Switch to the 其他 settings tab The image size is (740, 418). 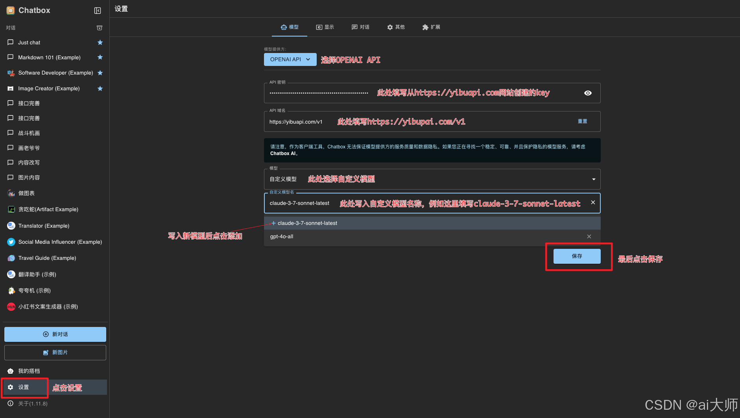pos(396,27)
